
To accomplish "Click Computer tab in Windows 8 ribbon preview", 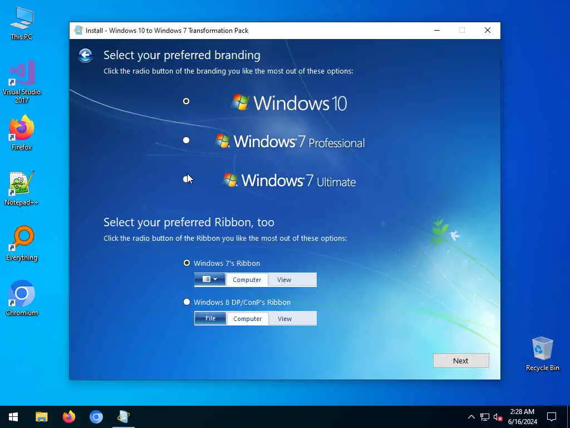I will 248,318.
